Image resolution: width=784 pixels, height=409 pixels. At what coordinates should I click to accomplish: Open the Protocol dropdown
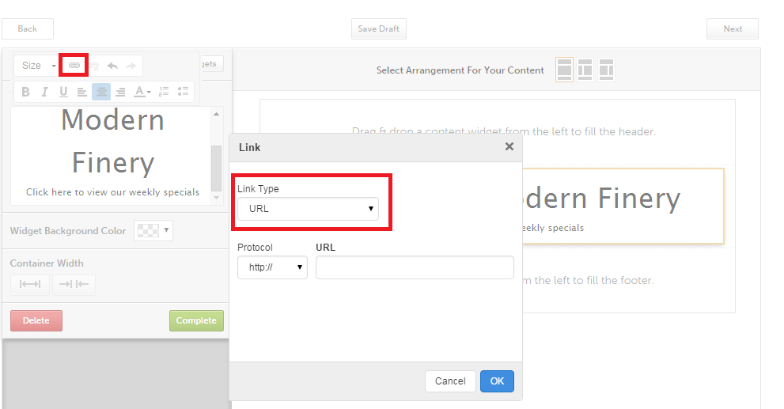pyautogui.click(x=272, y=267)
